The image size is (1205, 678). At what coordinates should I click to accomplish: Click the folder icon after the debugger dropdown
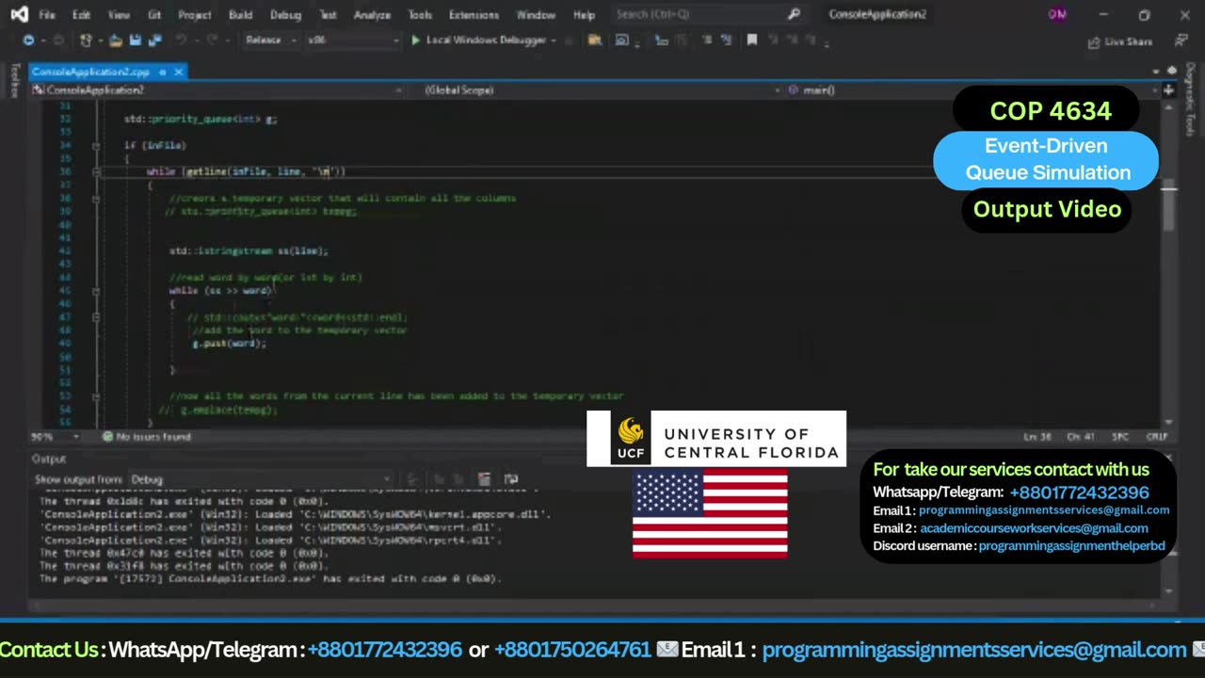click(x=595, y=40)
